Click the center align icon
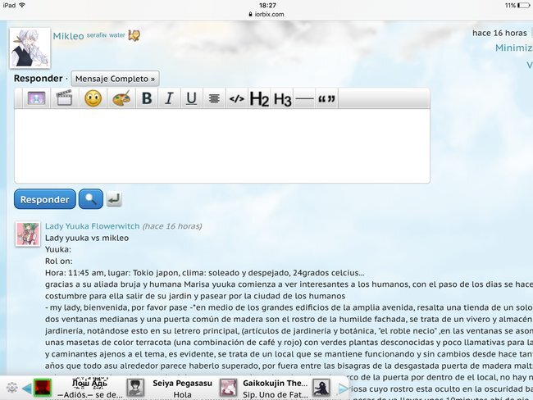The width and height of the screenshot is (533, 400). [x=213, y=99]
